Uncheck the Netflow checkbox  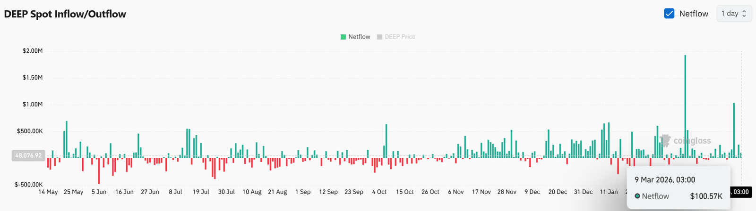click(x=669, y=14)
